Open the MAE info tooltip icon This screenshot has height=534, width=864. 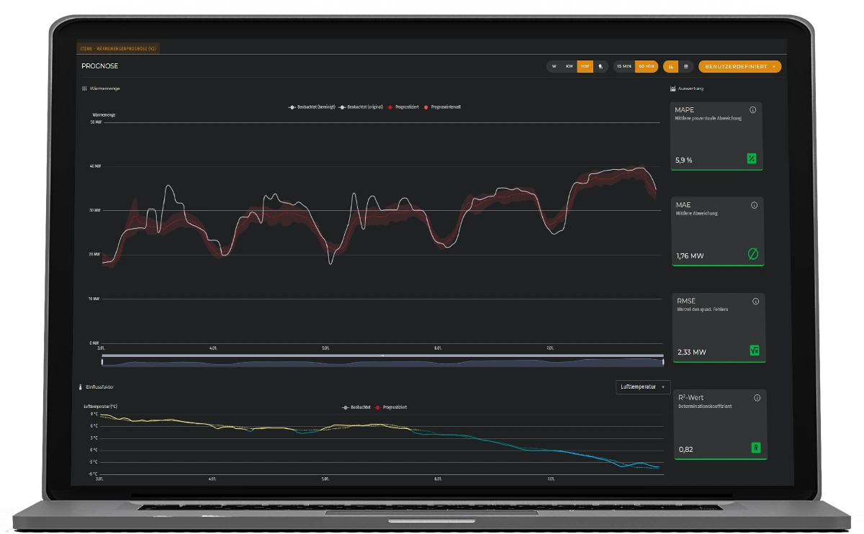754,205
